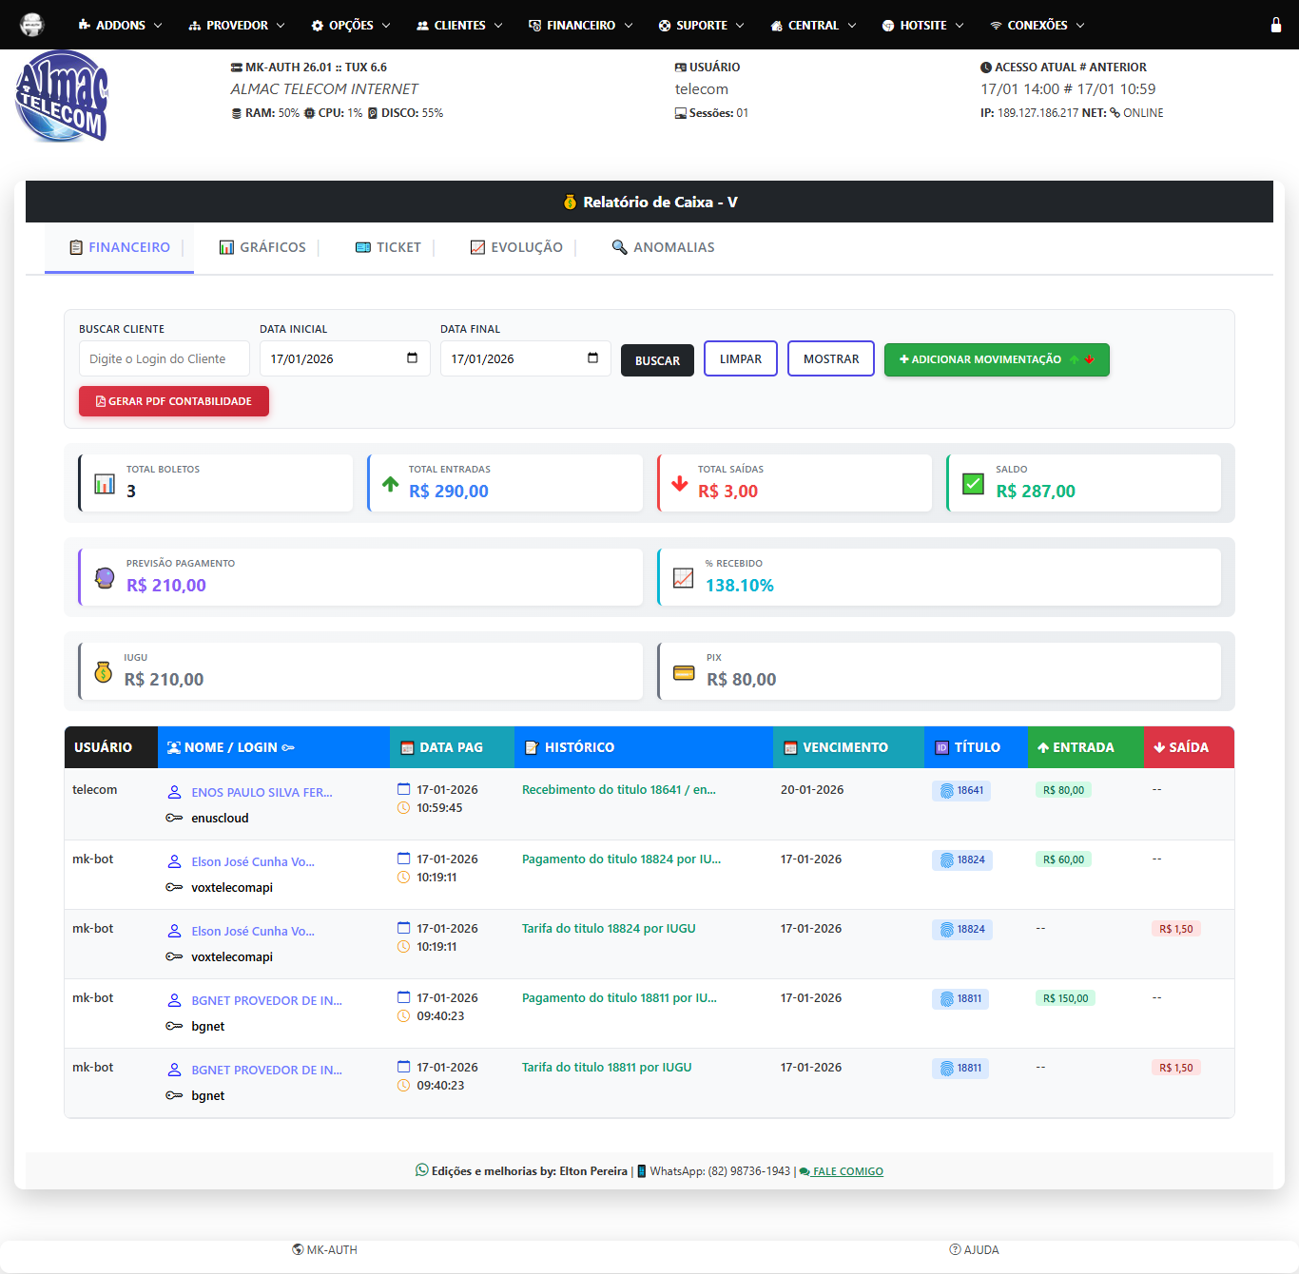Image resolution: width=1299 pixels, height=1274 pixels.
Task: Open the CLIENTES dropdown menu
Action: point(459,26)
